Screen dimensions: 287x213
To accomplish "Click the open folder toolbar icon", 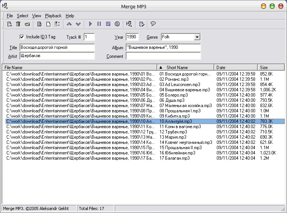I will 27,24.
